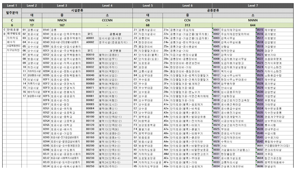Select the 'Level 1' header cell
296x172 pixels.
click(x=12, y=5)
